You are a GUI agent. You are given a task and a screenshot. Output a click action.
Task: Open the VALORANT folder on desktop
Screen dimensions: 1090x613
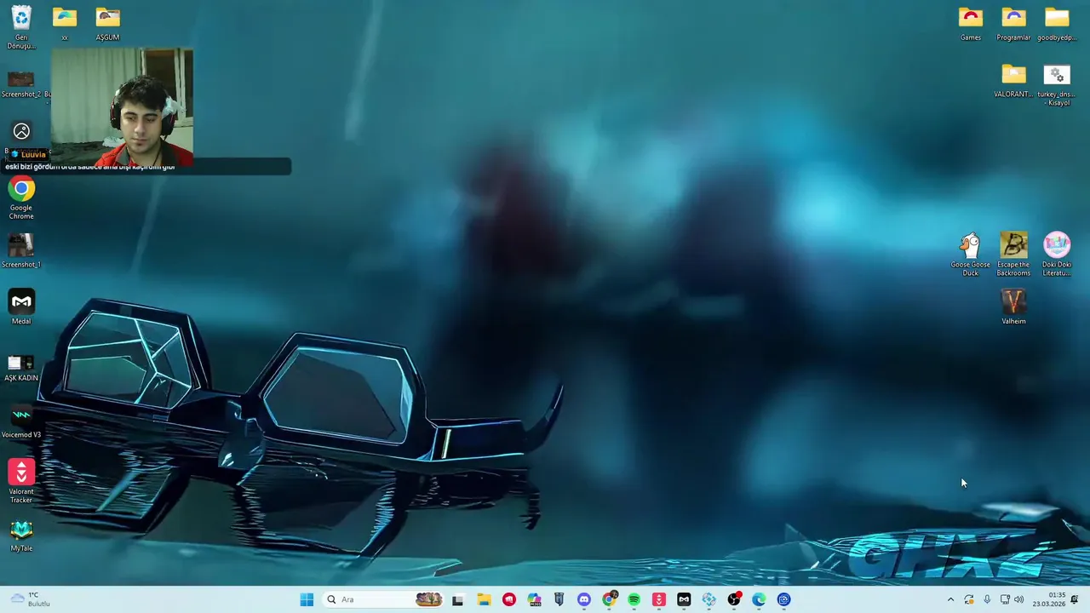1013,80
